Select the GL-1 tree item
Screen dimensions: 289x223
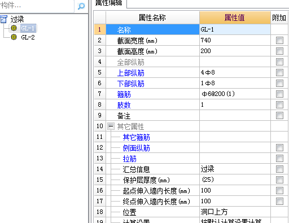(x=28, y=28)
